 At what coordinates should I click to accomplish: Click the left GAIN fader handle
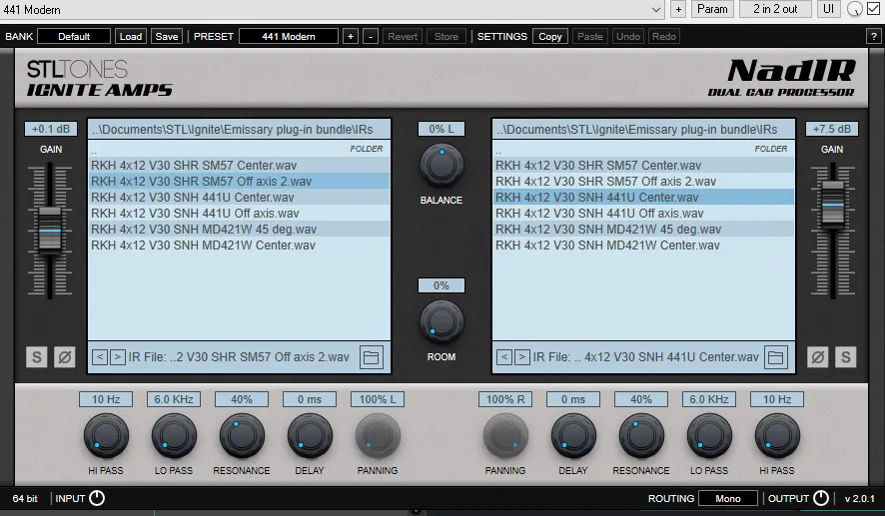click(x=50, y=231)
